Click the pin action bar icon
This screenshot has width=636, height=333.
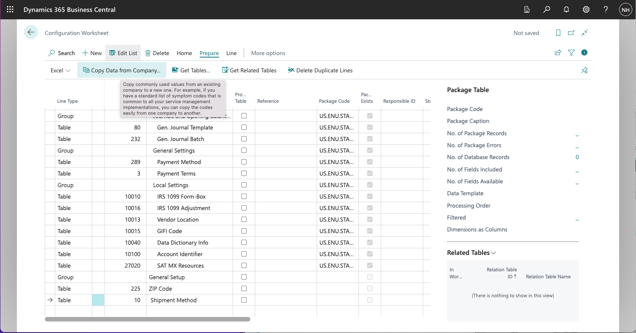click(584, 70)
